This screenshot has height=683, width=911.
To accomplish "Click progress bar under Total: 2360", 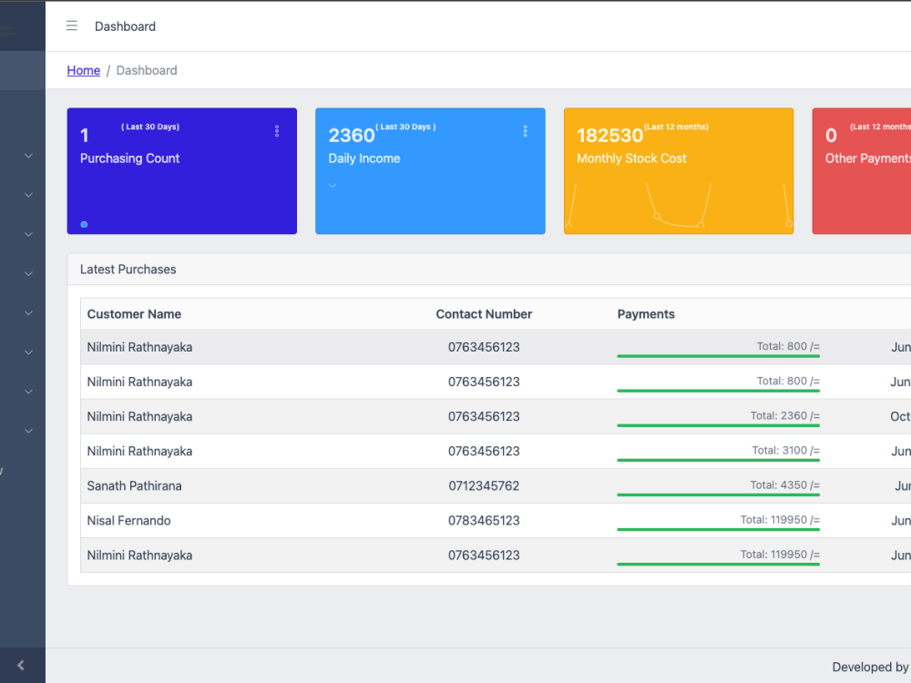I will [718, 425].
